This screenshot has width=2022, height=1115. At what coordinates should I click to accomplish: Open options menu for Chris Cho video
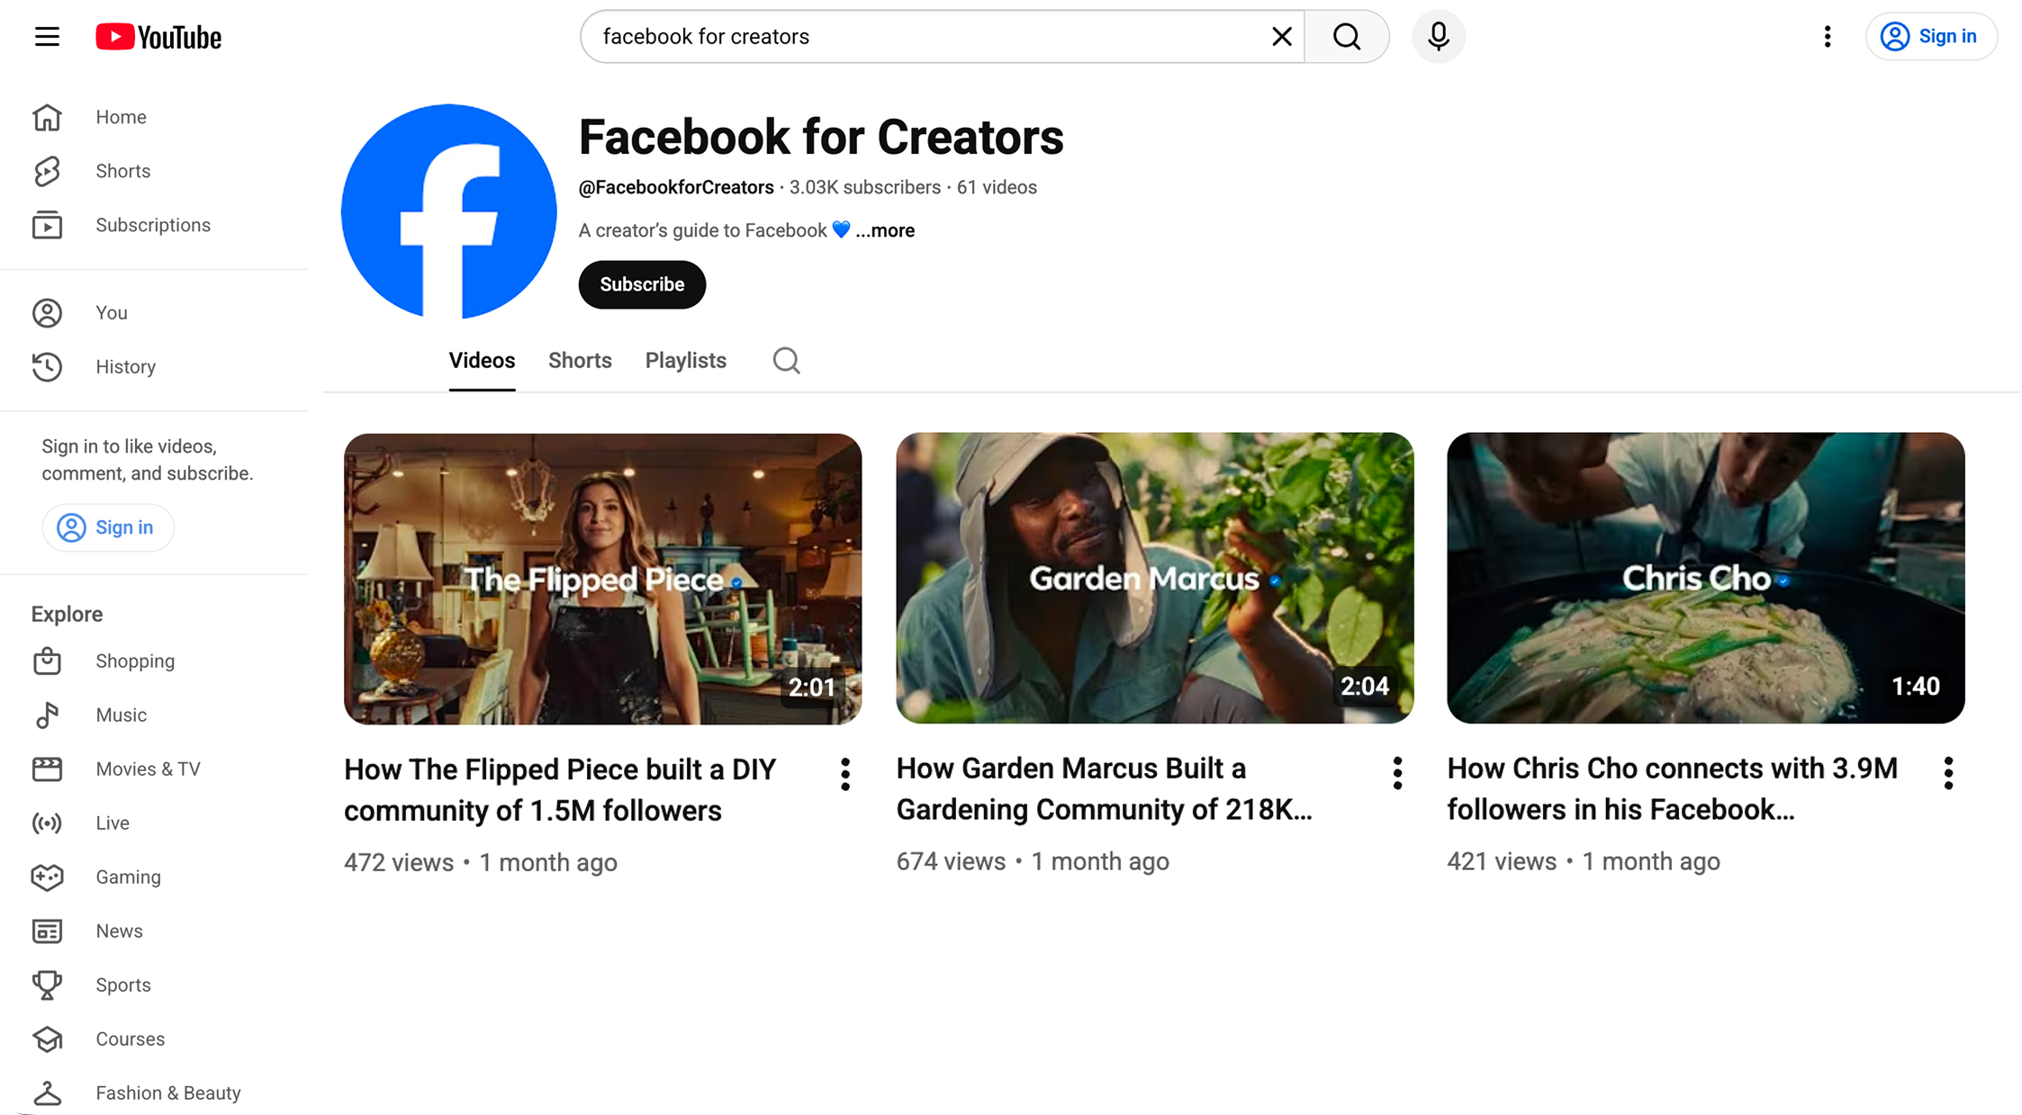click(1948, 773)
